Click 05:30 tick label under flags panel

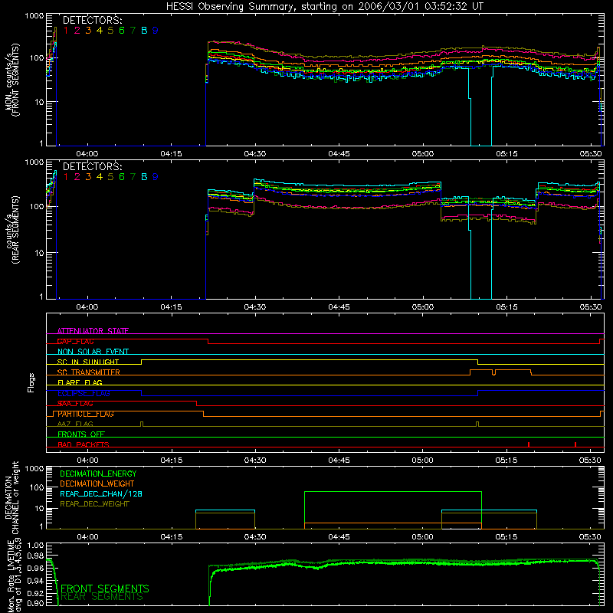click(590, 461)
